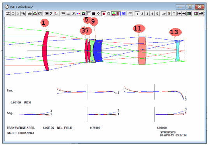
Task: Click the question mark help icon
Action: point(169,14)
